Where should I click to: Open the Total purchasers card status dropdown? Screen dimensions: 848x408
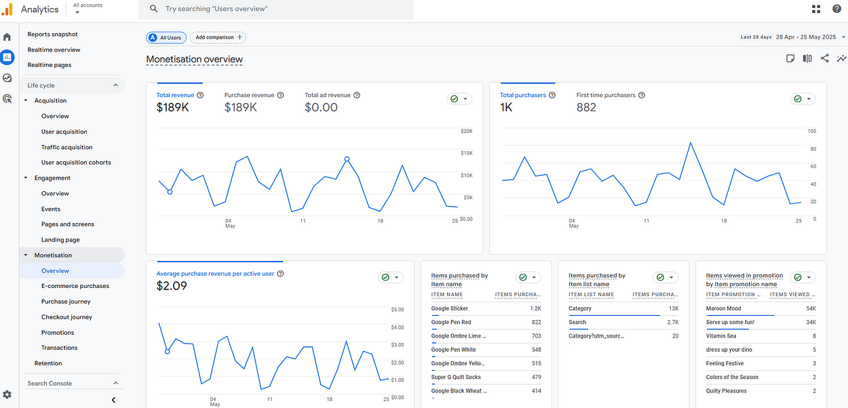(803, 99)
